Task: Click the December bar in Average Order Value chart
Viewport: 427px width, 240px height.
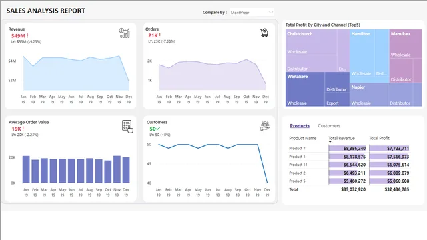Action: (x=126, y=170)
